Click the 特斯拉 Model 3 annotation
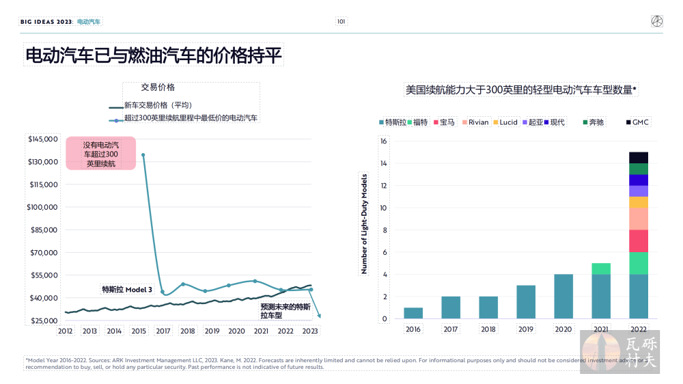Image resolution: width=683 pixels, height=384 pixels. coord(127,290)
